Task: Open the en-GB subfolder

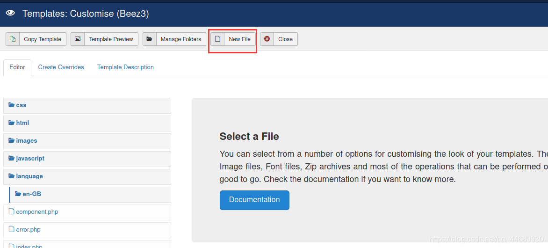Action: tap(32, 194)
